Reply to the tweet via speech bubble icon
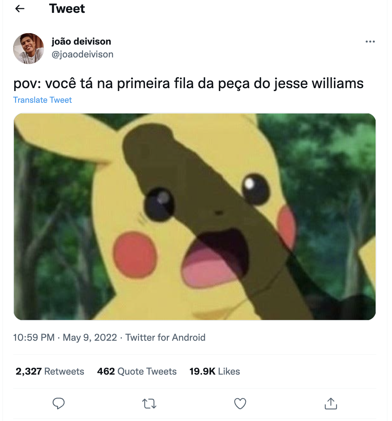Viewport: 392px width, 421px height. pos(58,403)
